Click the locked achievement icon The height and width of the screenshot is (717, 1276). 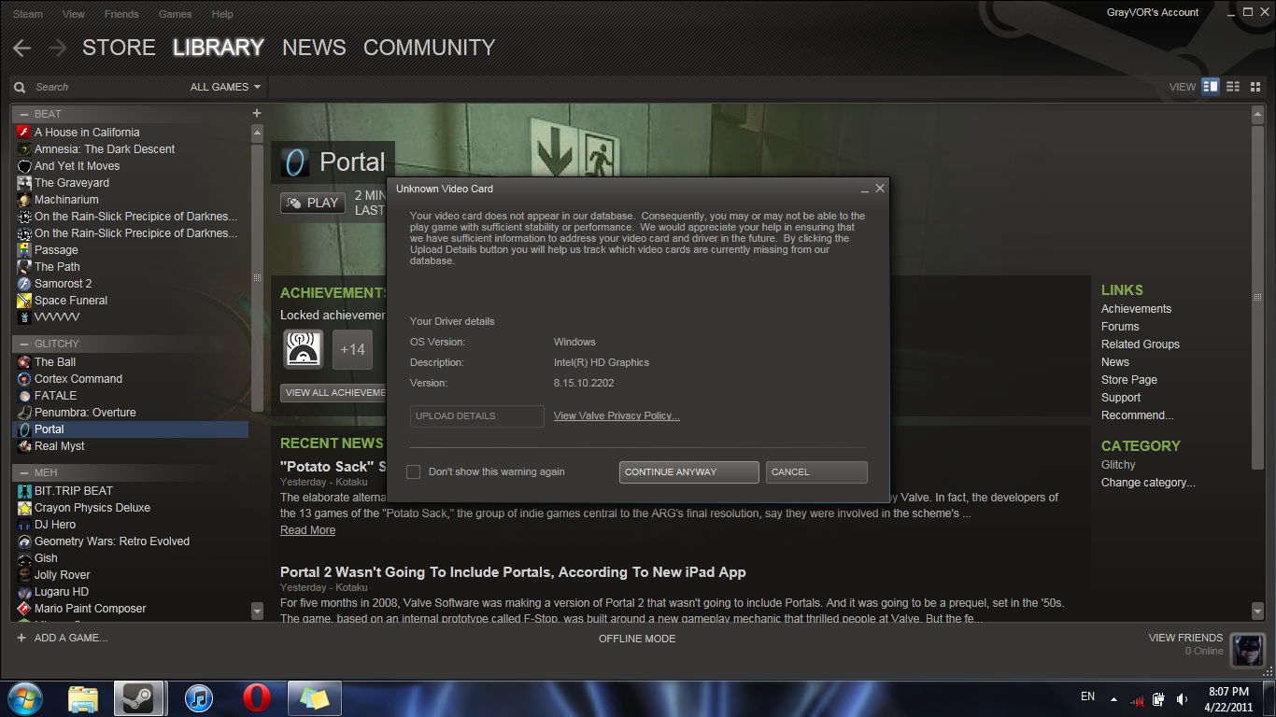pyautogui.click(x=304, y=349)
